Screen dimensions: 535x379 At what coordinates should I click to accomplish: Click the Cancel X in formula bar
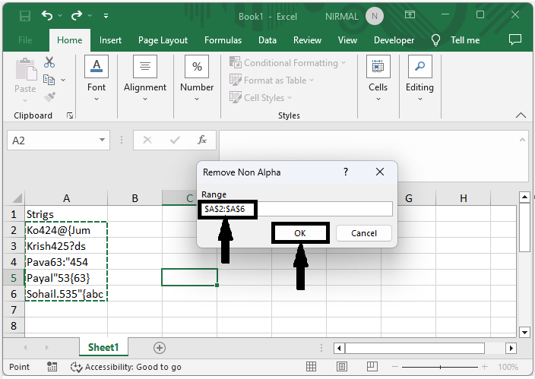[147, 140]
